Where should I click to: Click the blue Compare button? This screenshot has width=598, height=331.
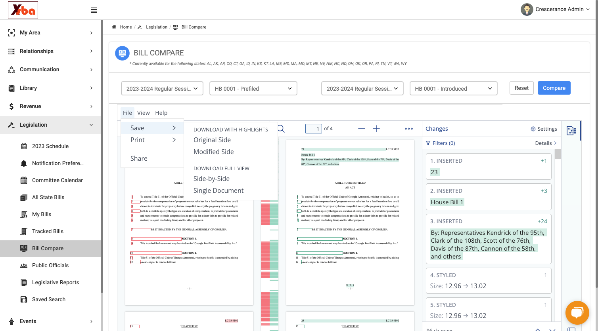[554, 88]
